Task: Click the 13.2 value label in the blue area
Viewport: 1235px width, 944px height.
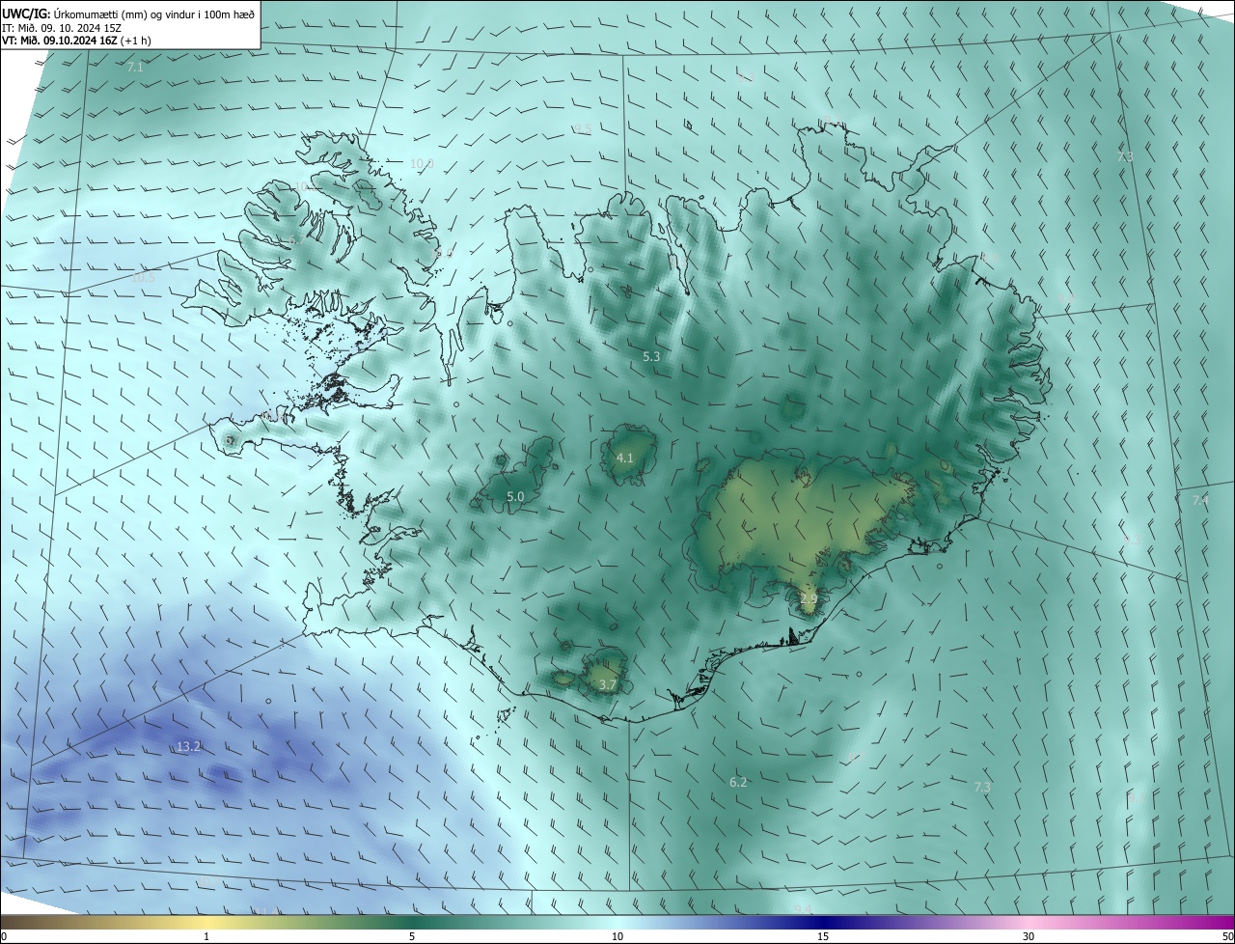Action: tap(189, 746)
